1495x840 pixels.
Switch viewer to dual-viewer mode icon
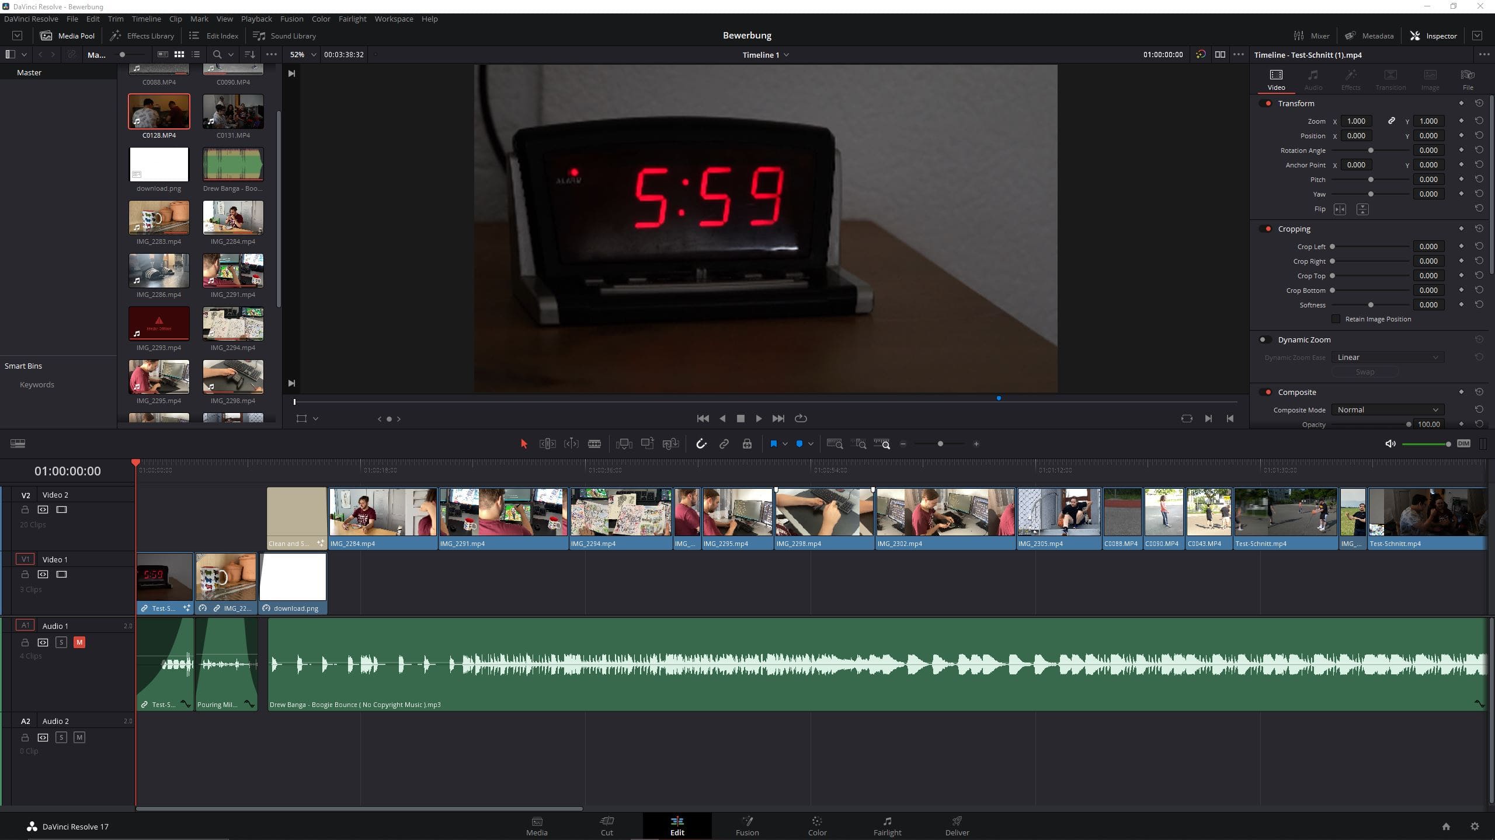1220,54
